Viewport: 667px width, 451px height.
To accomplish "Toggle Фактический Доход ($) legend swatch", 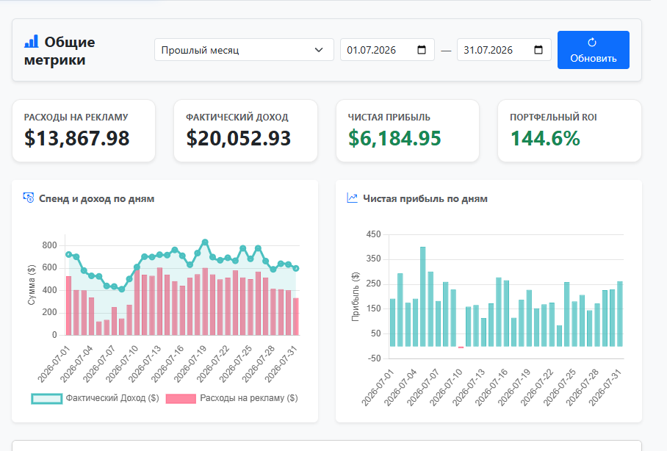I will 47,399.
